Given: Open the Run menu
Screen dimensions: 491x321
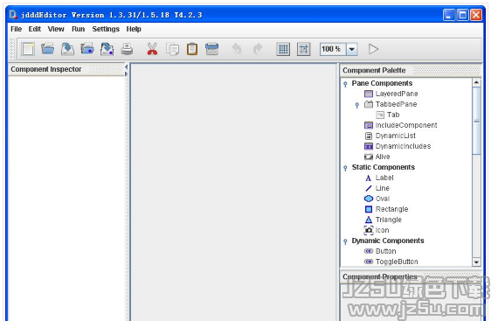Looking at the screenshot, I should pyautogui.click(x=79, y=29).
